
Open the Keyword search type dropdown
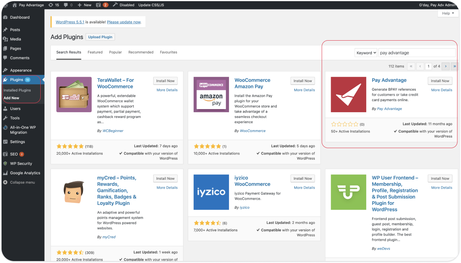click(x=366, y=53)
